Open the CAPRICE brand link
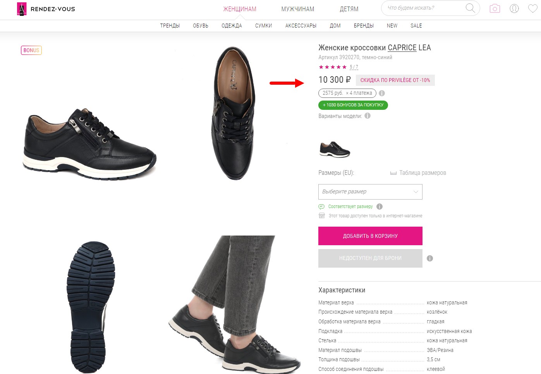Screen dimensions: 541x374 click(x=402, y=48)
